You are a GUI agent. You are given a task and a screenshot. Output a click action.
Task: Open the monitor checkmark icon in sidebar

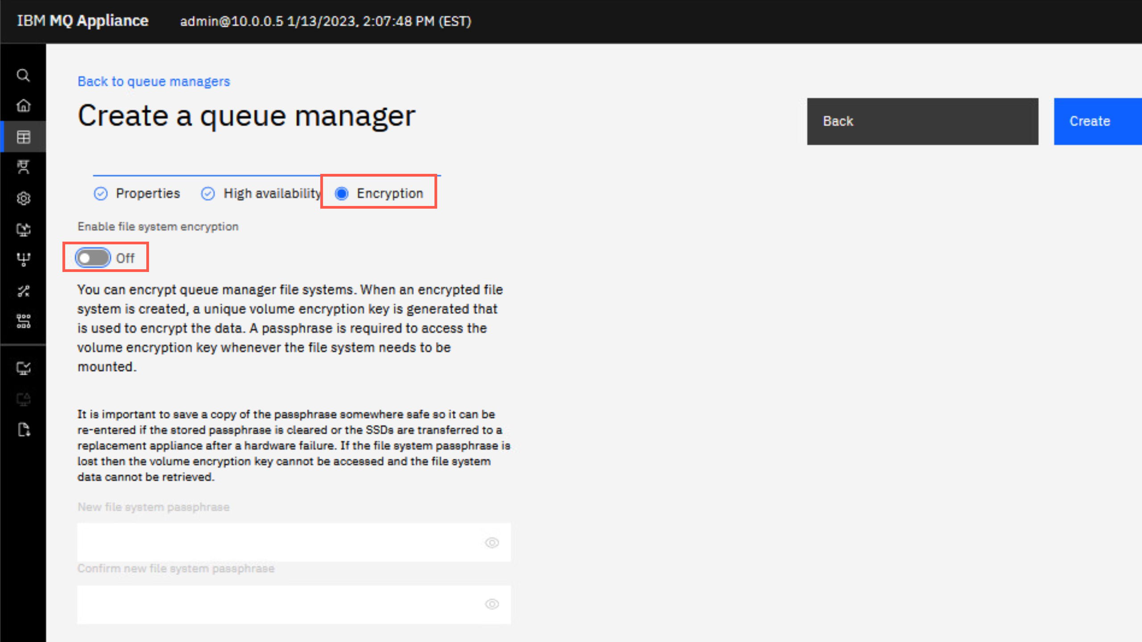(x=23, y=368)
